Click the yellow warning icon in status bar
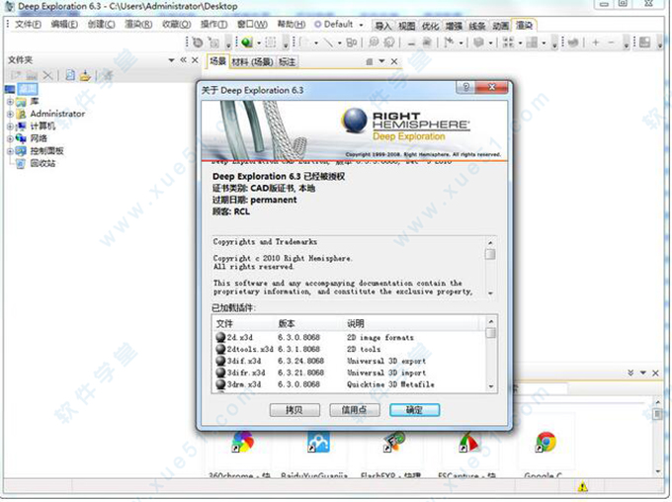 point(583,487)
